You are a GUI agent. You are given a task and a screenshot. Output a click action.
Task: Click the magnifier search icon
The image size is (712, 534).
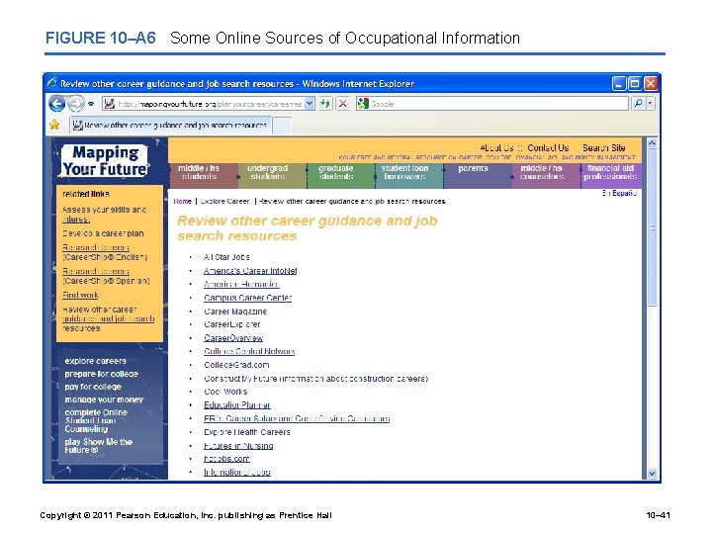pyautogui.click(x=638, y=104)
